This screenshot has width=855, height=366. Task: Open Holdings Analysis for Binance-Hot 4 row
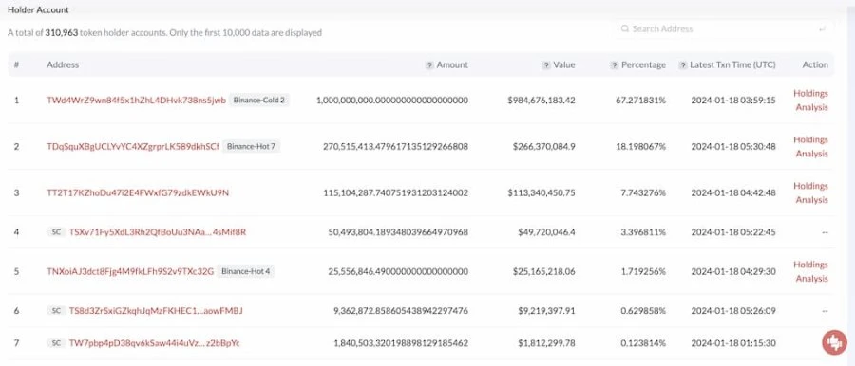[811, 271]
